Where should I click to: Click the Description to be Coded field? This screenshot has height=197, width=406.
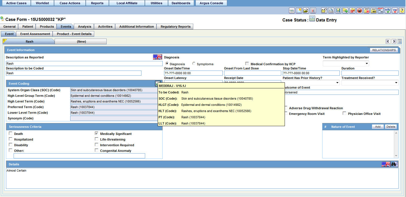coord(74,73)
